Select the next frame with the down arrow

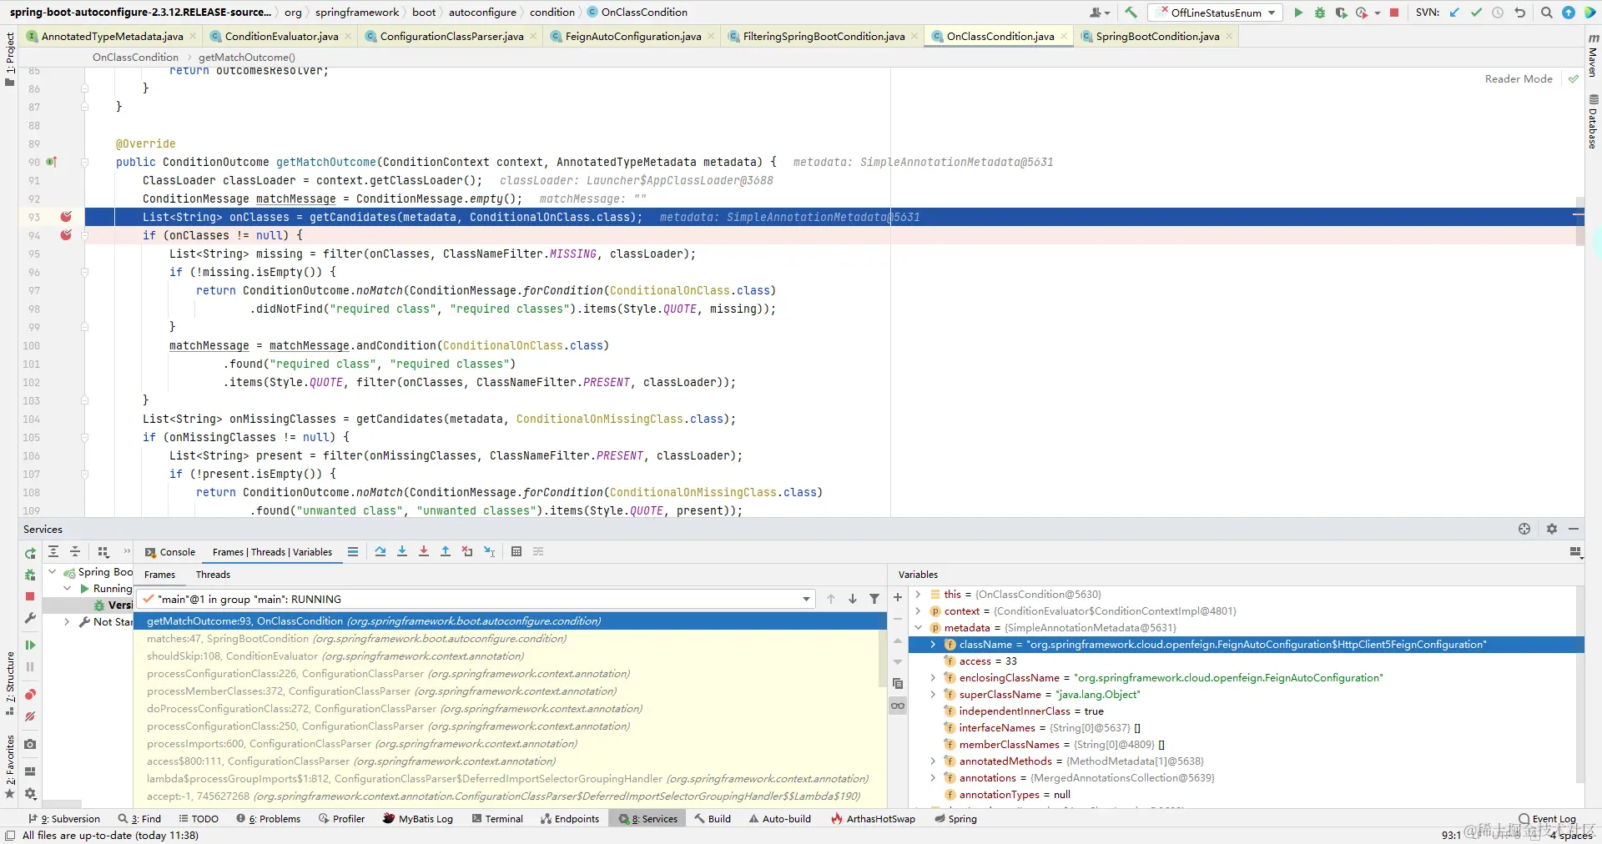pos(853,599)
